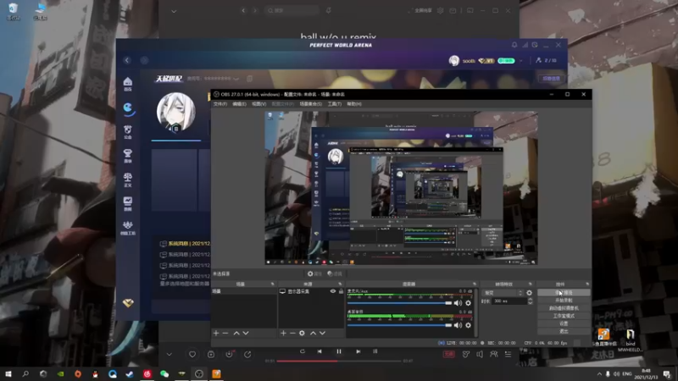This screenshot has width=678, height=381.
Task: Open the playlist queue icon in music player
Action: [x=508, y=354]
